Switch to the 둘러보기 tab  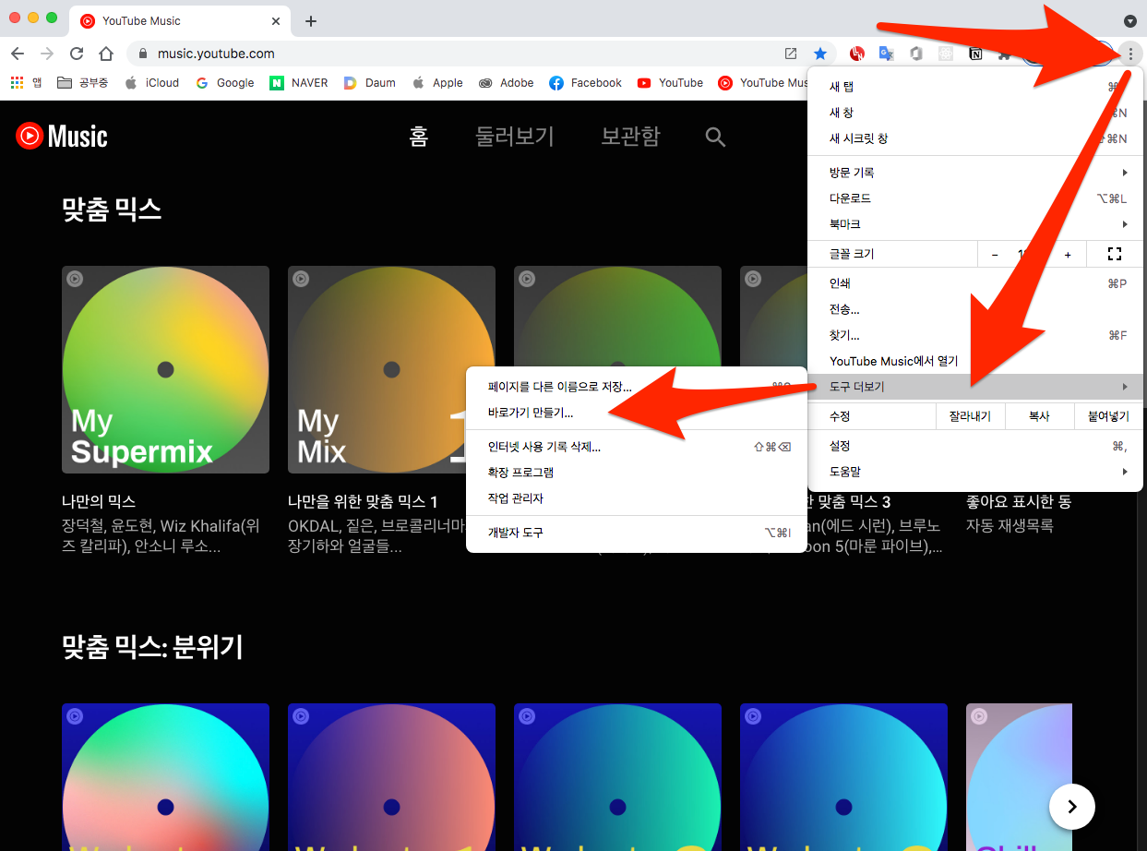[515, 137]
